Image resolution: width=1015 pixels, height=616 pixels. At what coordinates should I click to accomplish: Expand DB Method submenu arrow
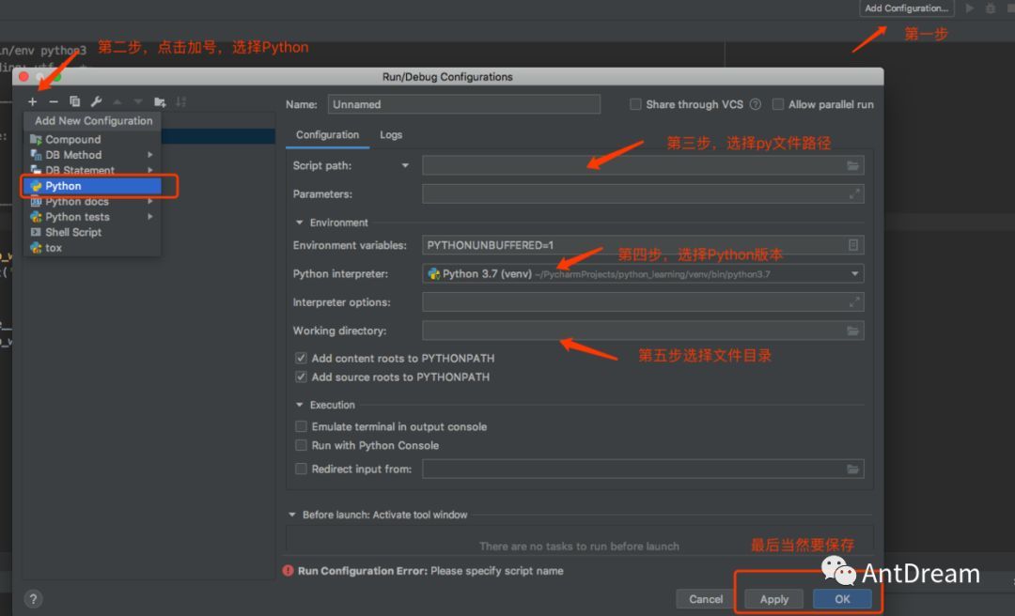pos(150,155)
